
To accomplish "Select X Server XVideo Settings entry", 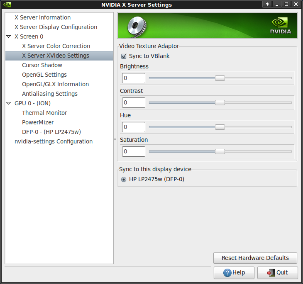I will tap(59, 56).
